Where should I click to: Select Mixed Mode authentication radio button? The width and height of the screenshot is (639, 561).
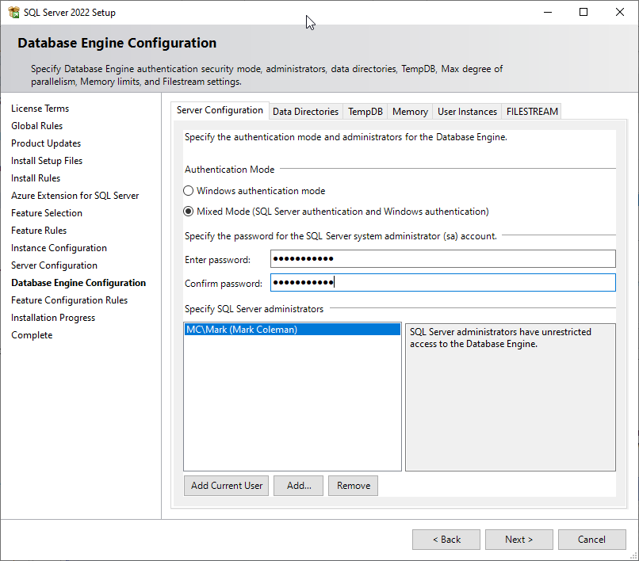188,212
